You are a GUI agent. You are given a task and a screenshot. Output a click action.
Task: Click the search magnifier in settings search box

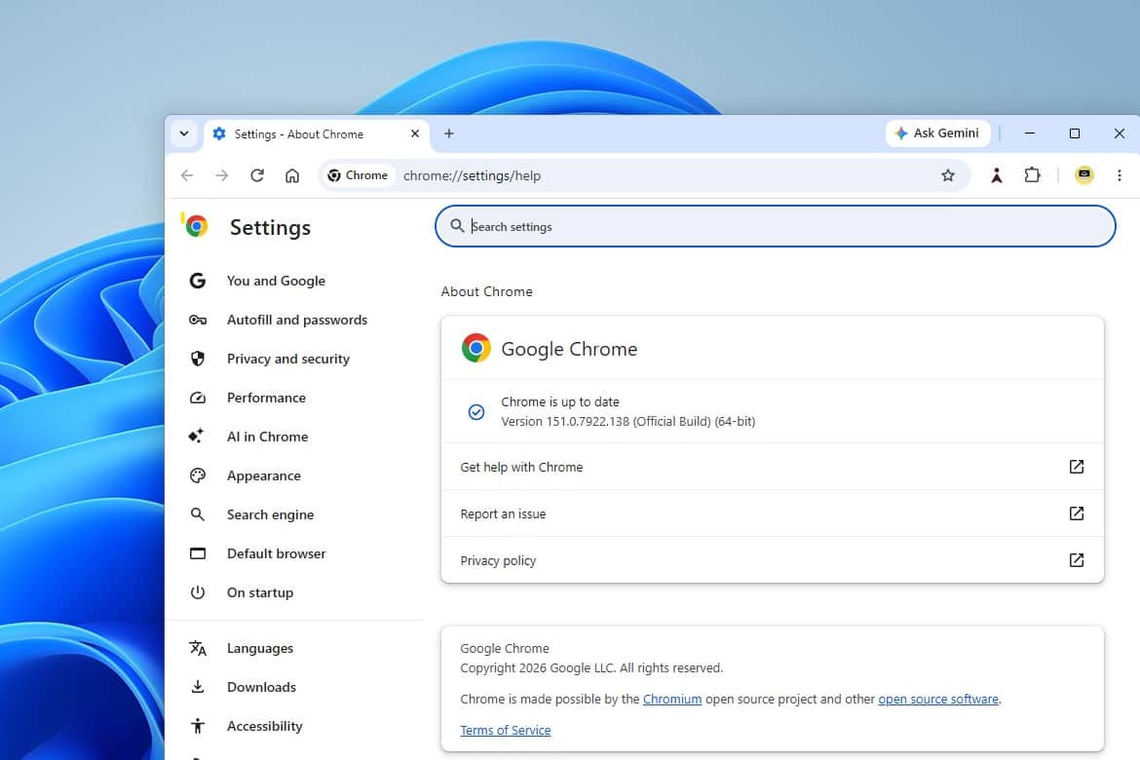coord(457,226)
